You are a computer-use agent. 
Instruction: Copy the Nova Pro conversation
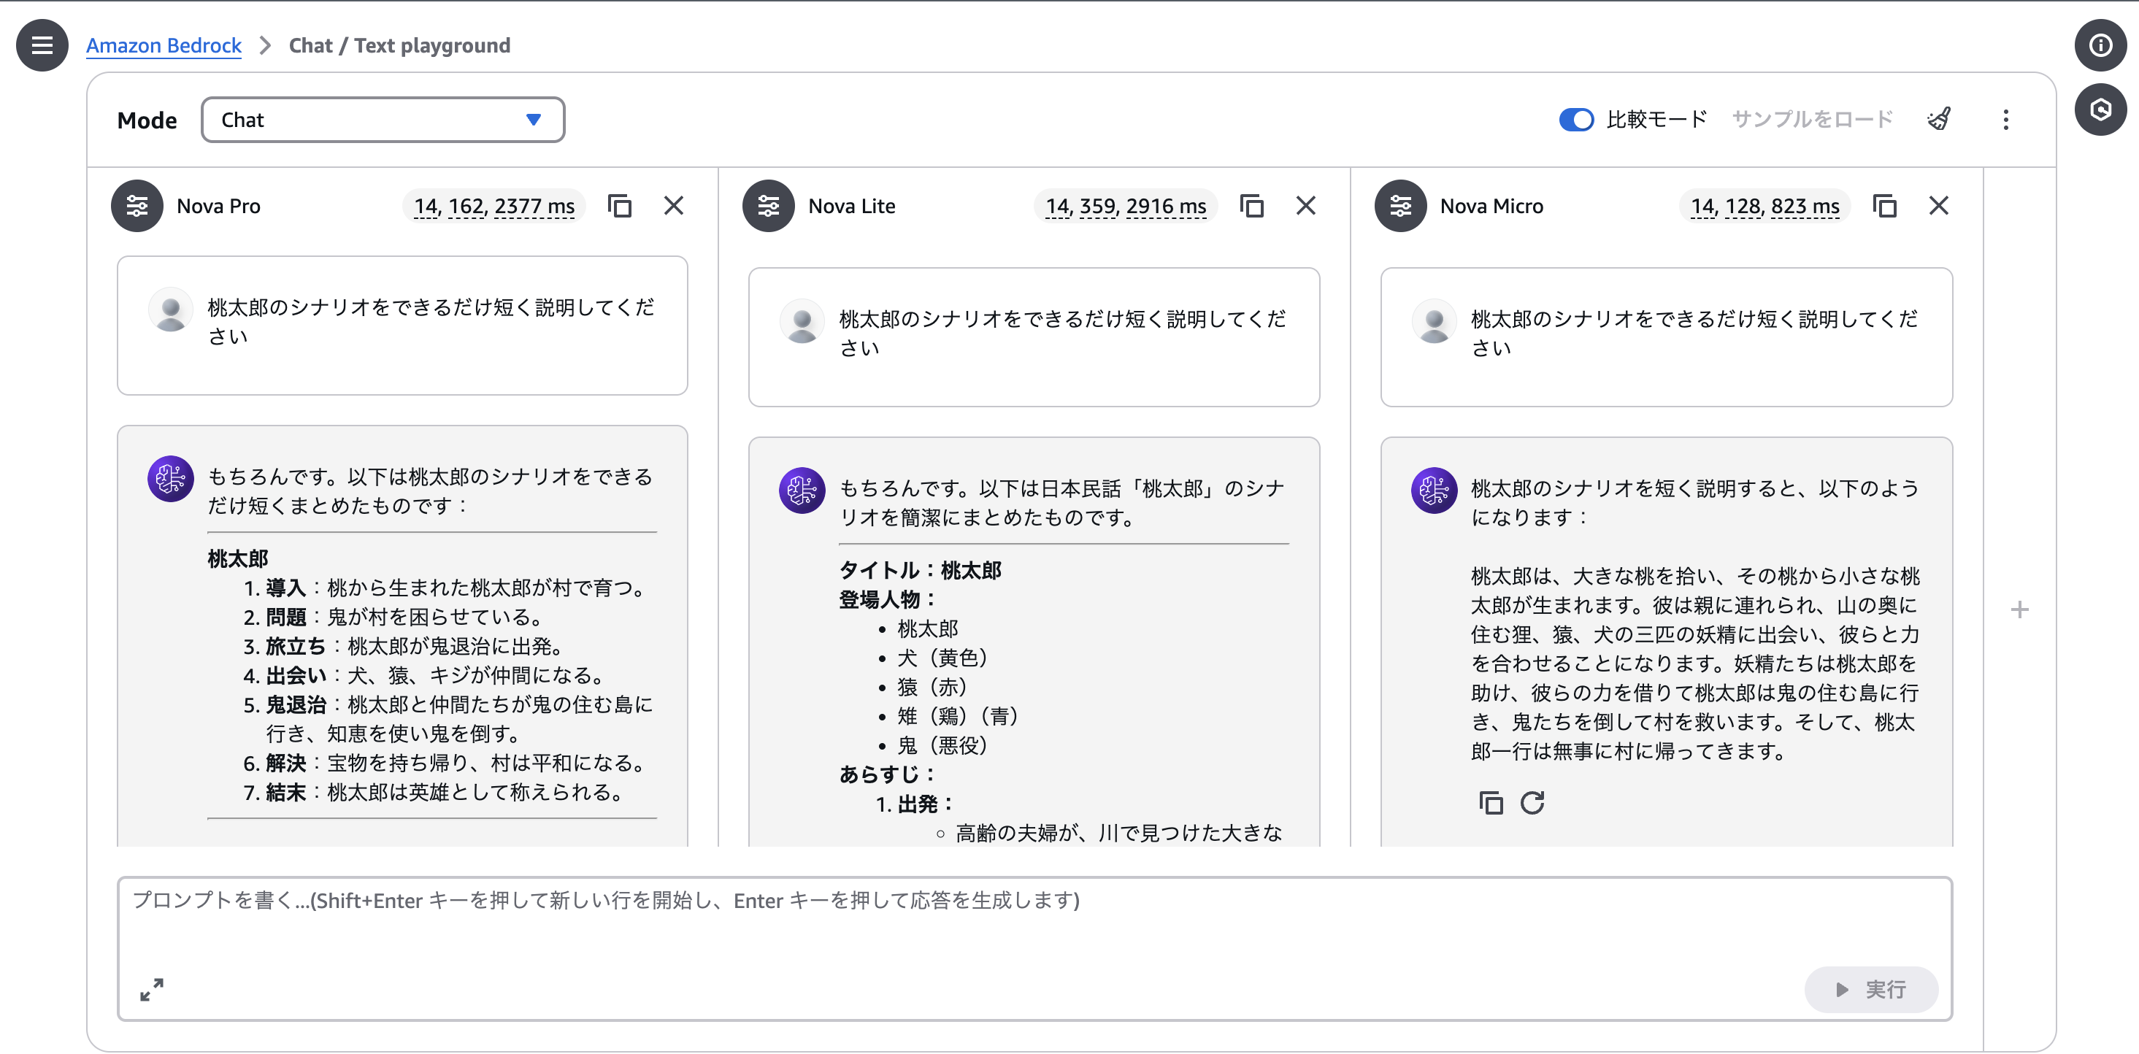tap(621, 206)
